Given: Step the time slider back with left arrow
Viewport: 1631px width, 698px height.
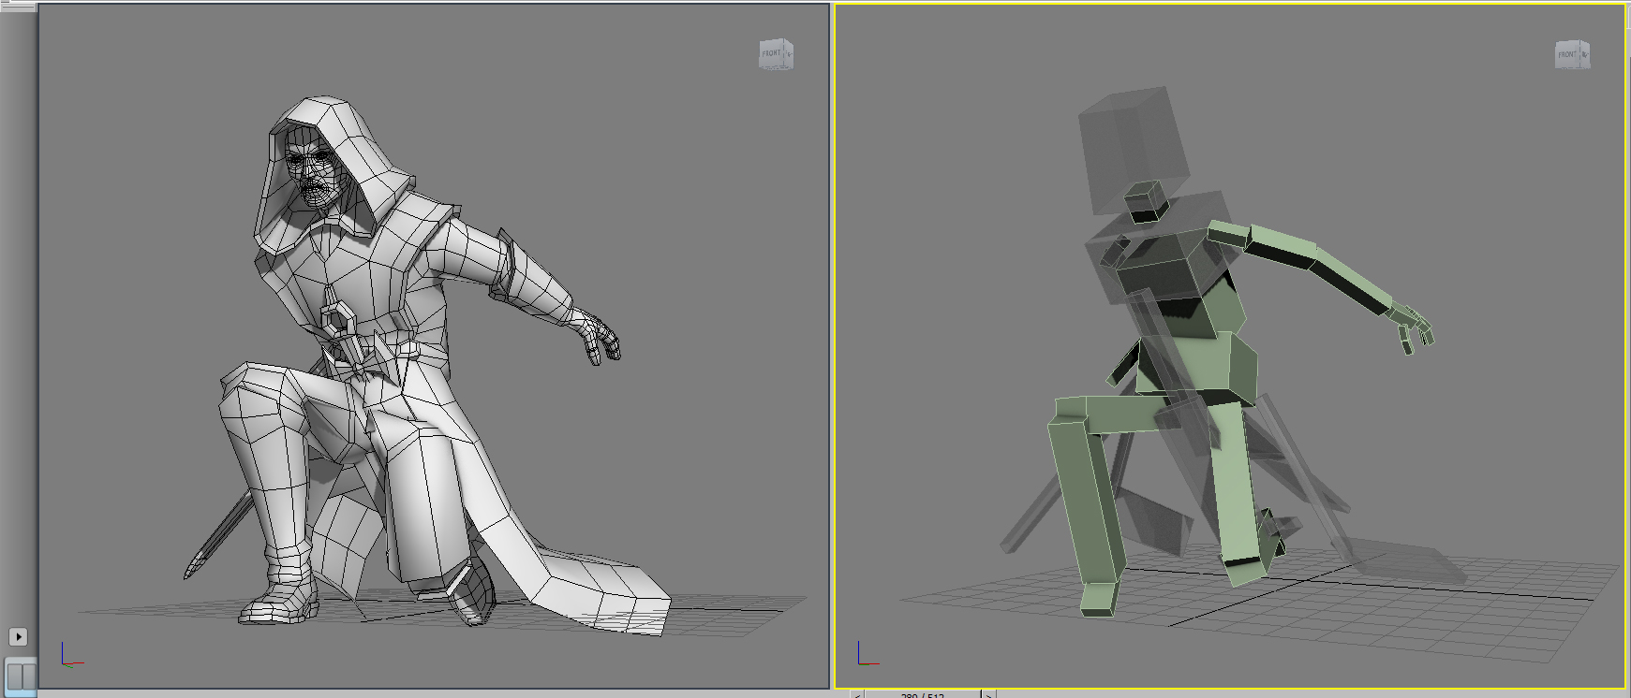Looking at the screenshot, I should 857,694.
